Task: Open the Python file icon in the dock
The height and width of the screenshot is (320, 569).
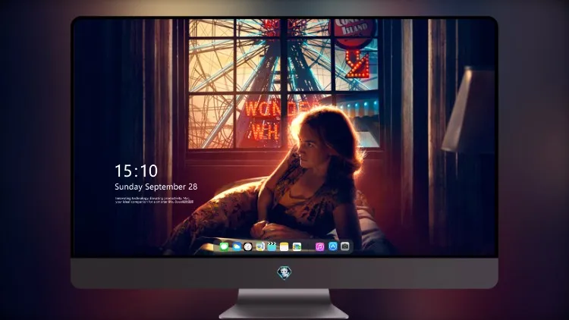Action: pyautogui.click(x=259, y=246)
